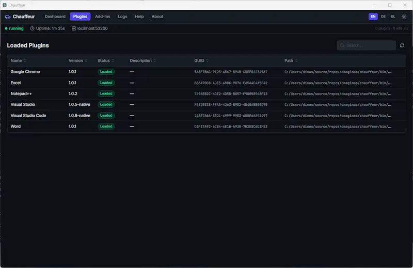Click the GUID in the Notepad++ row

click(231, 94)
